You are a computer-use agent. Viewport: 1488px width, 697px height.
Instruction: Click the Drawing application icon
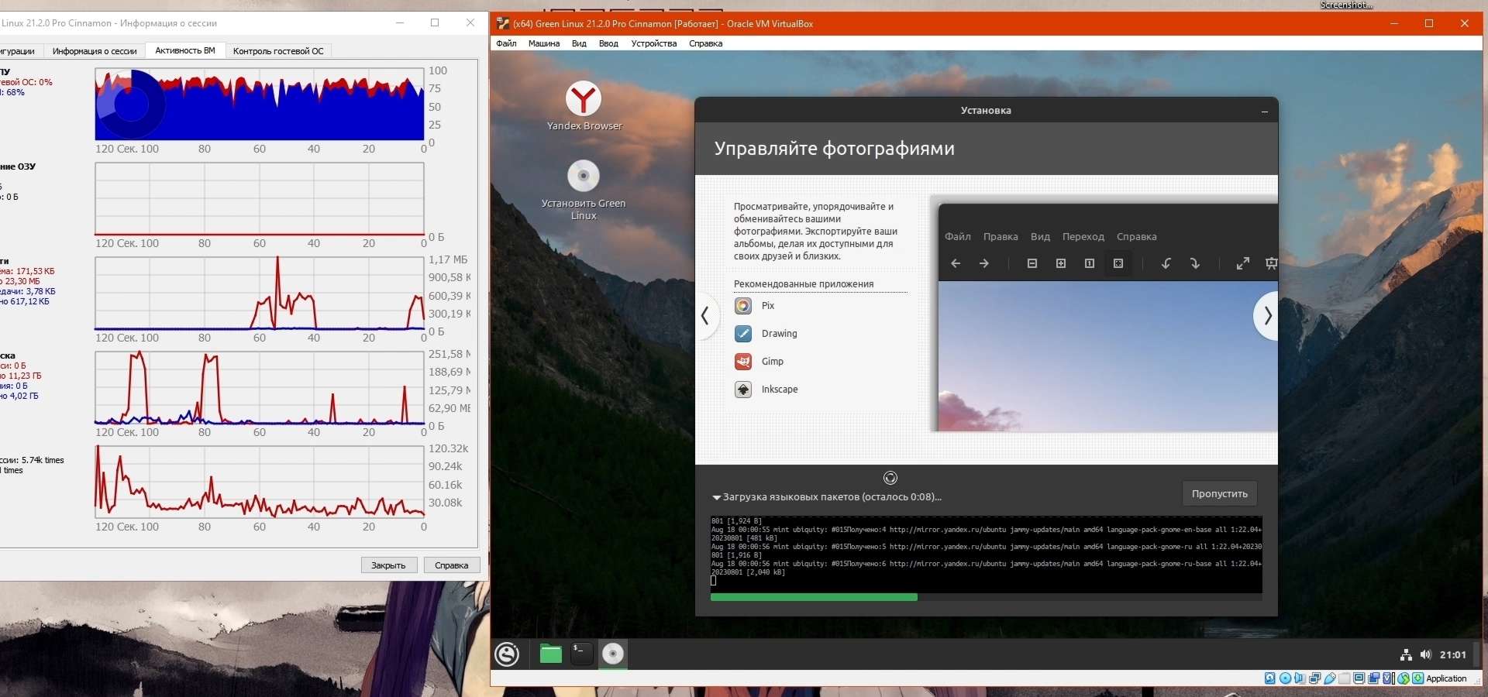tap(743, 334)
